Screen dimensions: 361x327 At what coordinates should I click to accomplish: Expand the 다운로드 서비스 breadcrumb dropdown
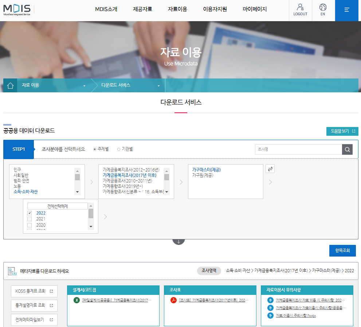click(x=158, y=86)
